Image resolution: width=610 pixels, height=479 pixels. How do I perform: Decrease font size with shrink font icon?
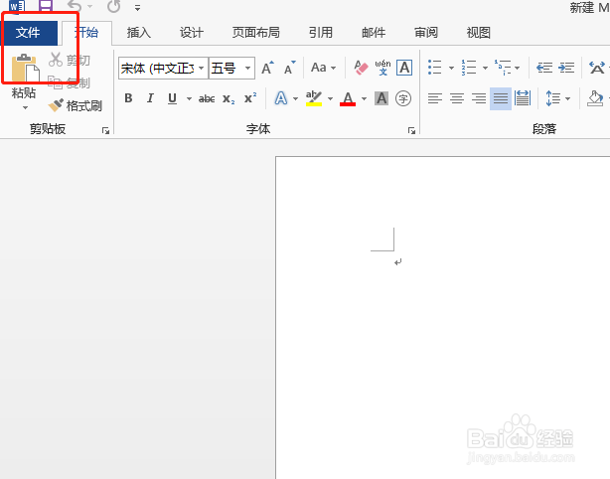pyautogui.click(x=290, y=69)
